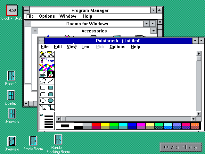This screenshot has width=205, height=154.
Task: Click Program Manager scroll up arrow
Action: click(x=160, y=22)
